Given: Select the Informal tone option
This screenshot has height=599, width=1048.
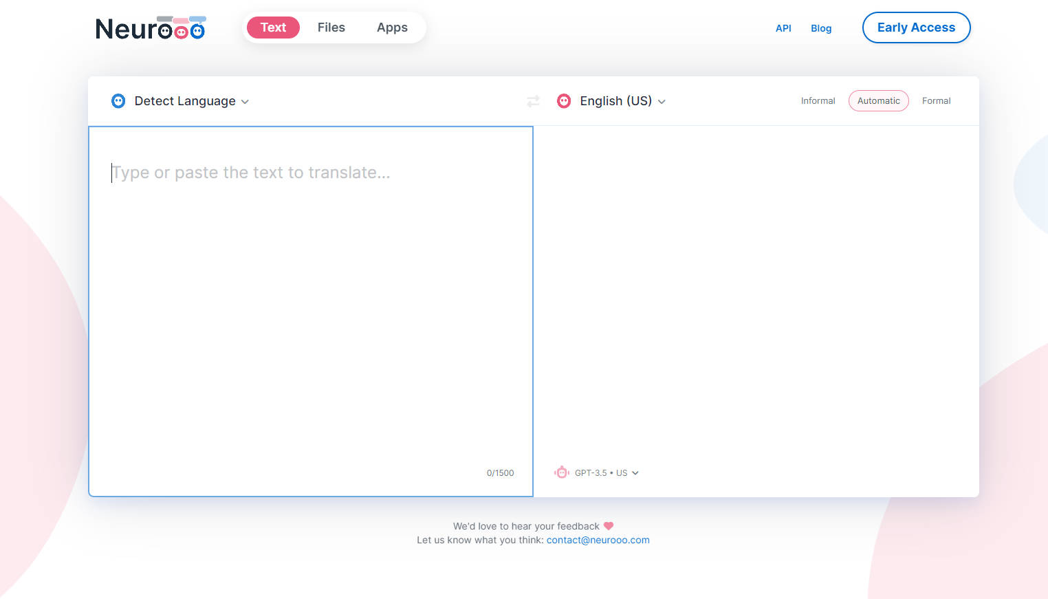Looking at the screenshot, I should [818, 101].
